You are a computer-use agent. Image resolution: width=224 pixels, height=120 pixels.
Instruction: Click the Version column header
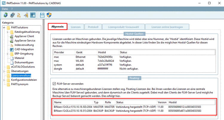pos(162,102)
